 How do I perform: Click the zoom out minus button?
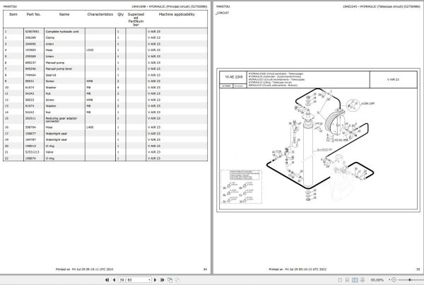(394, 280)
